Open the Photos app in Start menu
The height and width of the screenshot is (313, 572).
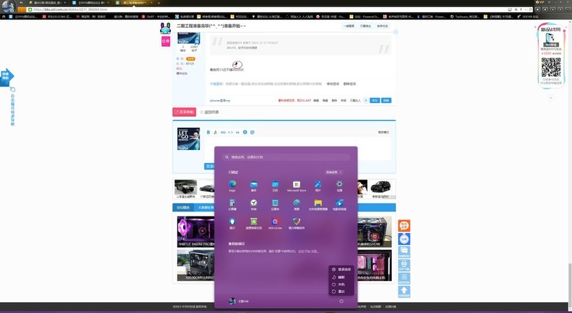click(318, 185)
